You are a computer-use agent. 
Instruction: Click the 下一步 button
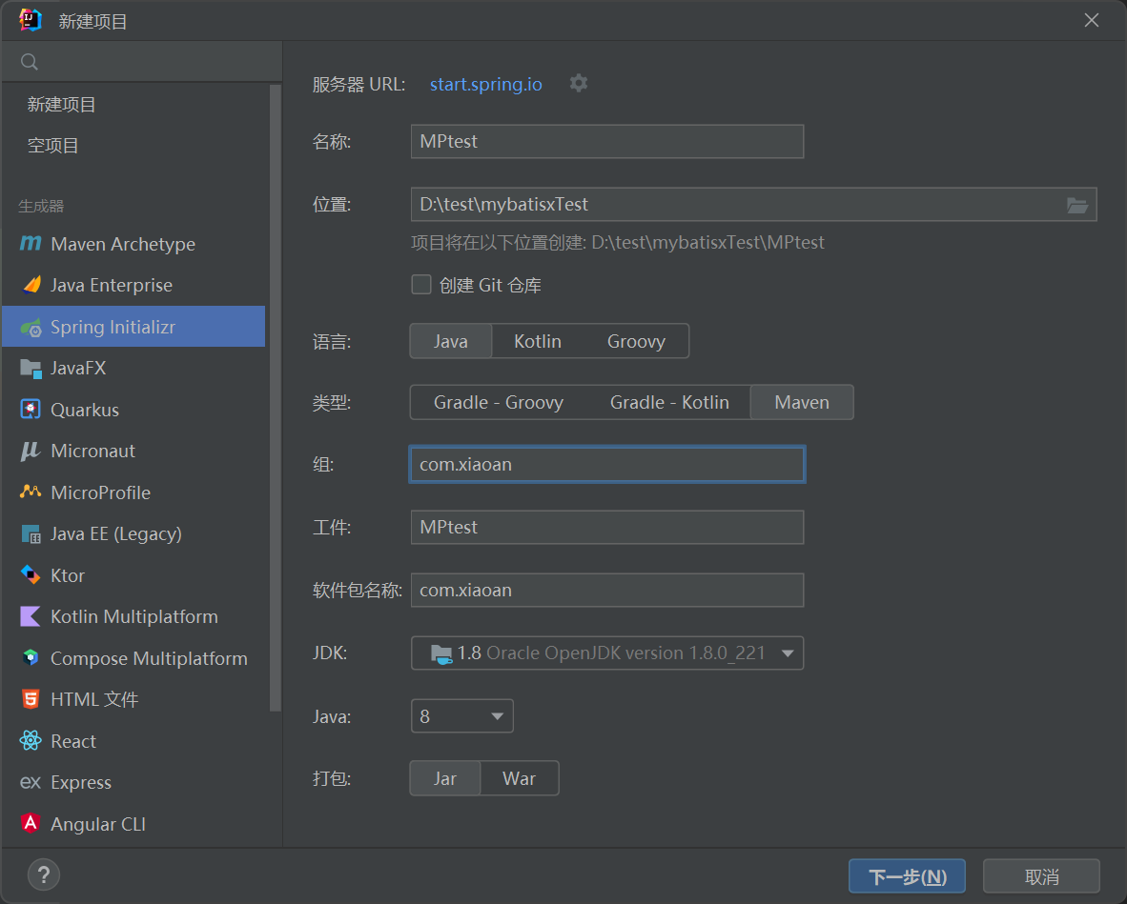pyautogui.click(x=906, y=874)
